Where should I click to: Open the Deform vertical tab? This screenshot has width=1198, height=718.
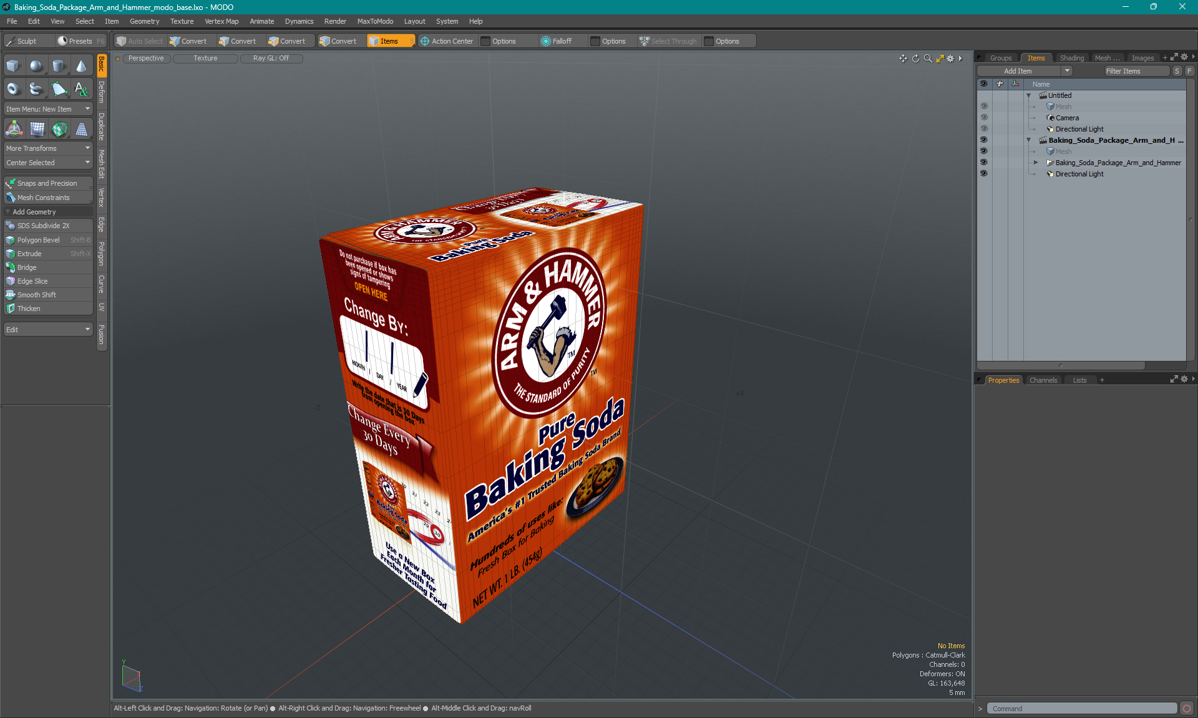(x=102, y=92)
